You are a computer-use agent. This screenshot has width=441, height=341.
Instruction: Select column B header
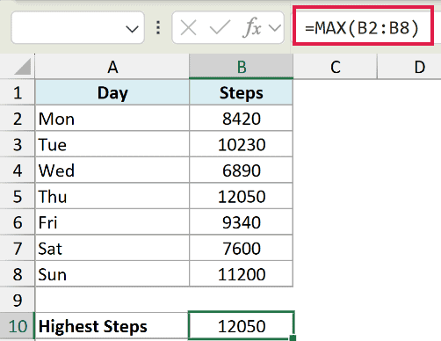pos(242,67)
